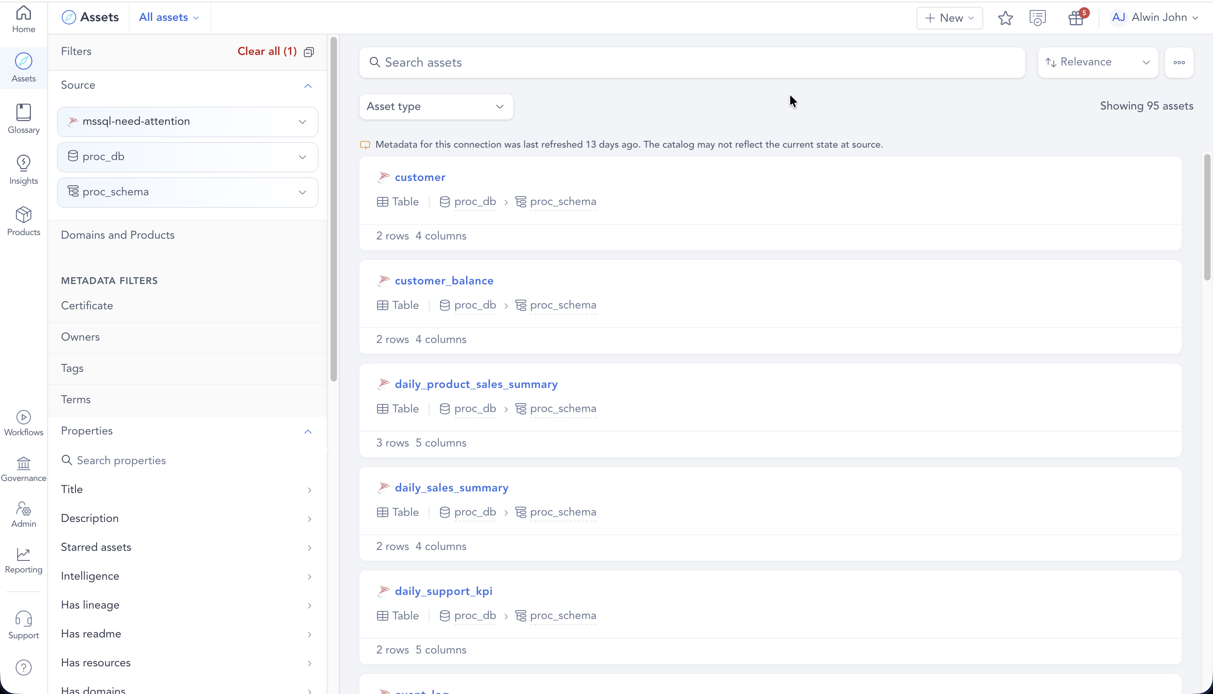Open the Terms metadata filter
1213x694 pixels.
tap(187, 400)
